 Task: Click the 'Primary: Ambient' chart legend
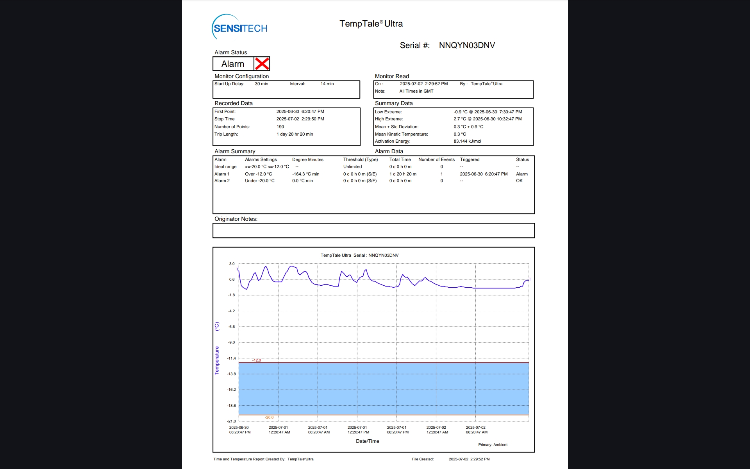point(493,445)
